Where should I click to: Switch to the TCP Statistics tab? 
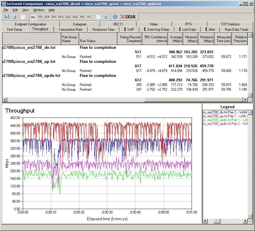tap(230, 24)
